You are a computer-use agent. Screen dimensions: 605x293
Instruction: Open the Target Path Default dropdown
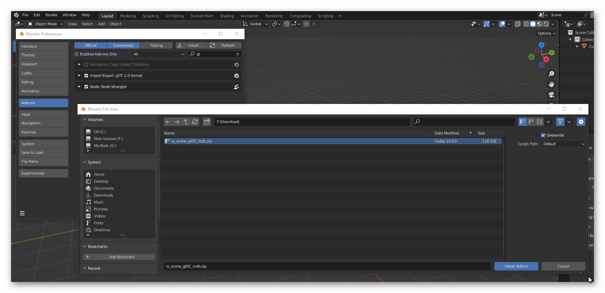tap(563, 144)
